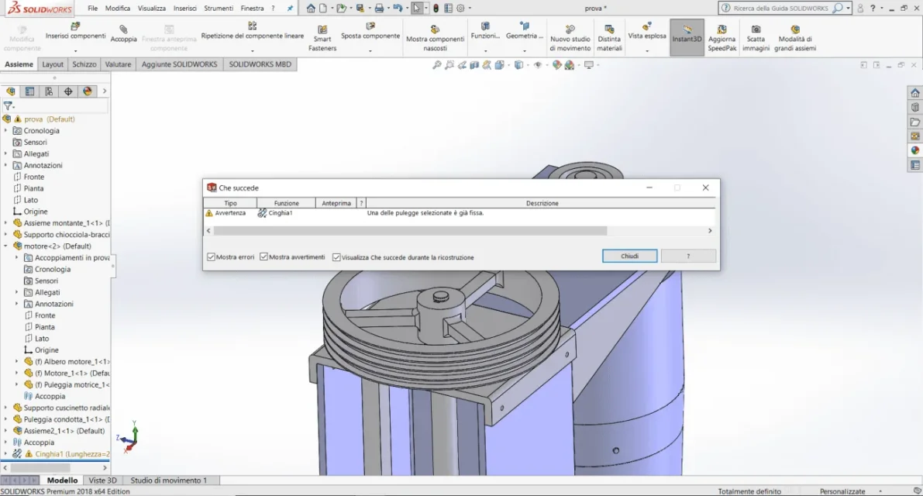Toggle the Mostra errori checkbox
Viewport: 923px width, 496px height.
(x=211, y=257)
